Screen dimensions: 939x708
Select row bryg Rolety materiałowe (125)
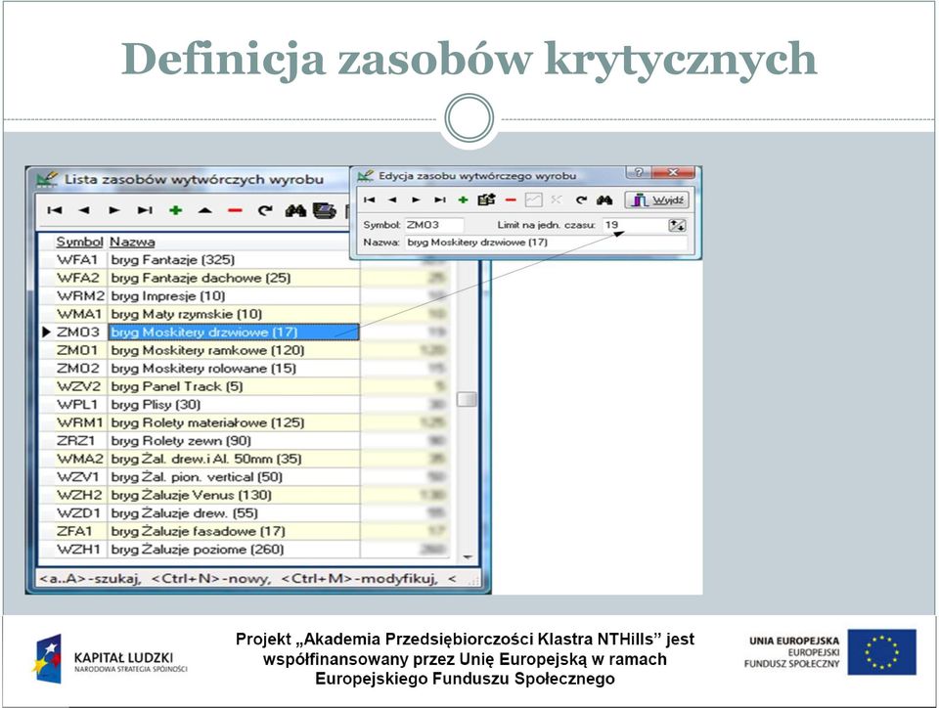point(244,422)
